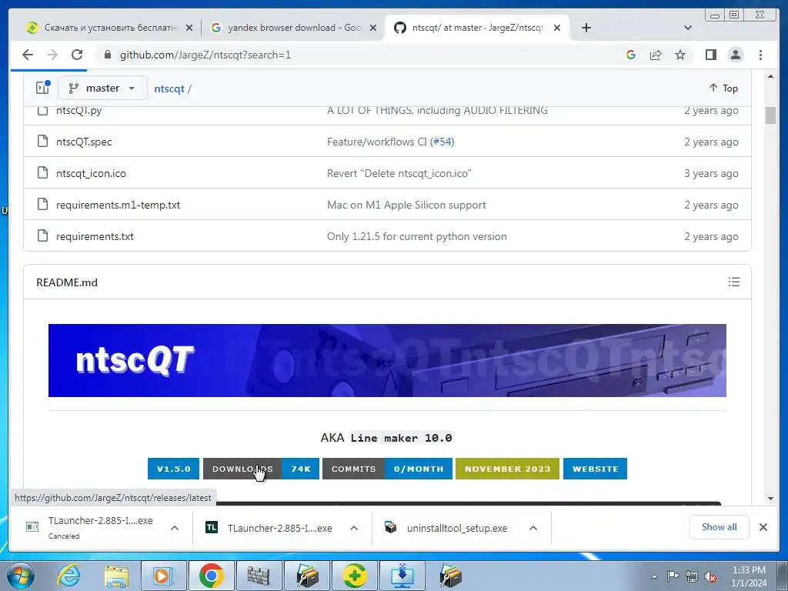Jump to Top of page
The width and height of the screenshot is (788, 591).
(723, 88)
